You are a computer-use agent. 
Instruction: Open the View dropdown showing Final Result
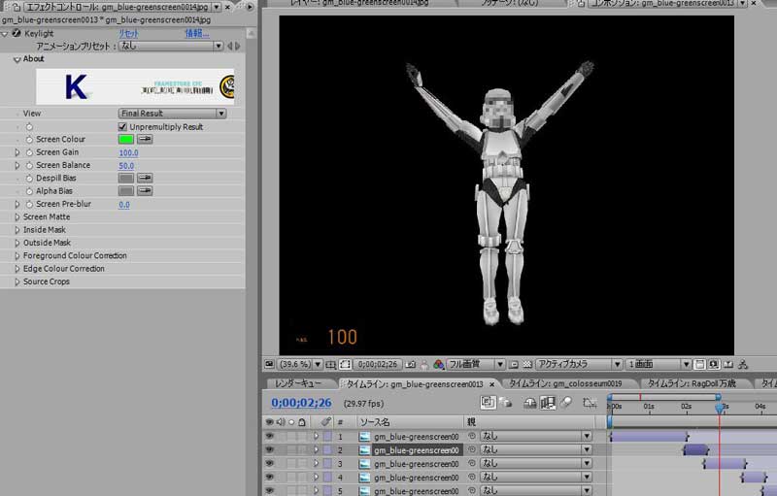[x=173, y=114]
